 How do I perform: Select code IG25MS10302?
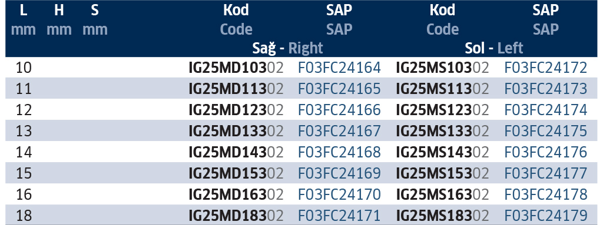443,68
